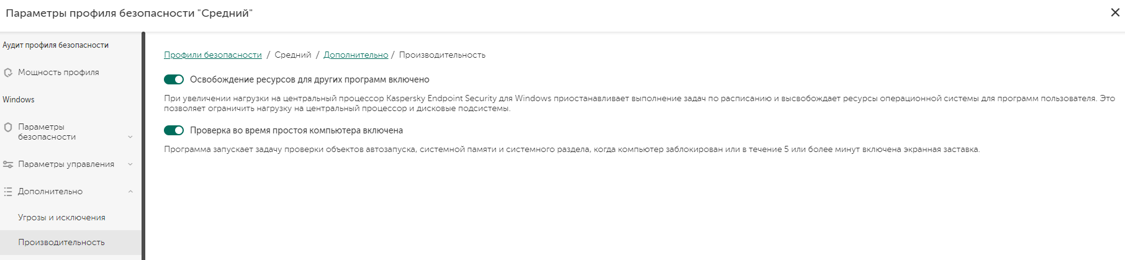The width and height of the screenshot is (1125, 260).
Task: Collapse the Дополнительно section chevron
Action: (x=130, y=192)
